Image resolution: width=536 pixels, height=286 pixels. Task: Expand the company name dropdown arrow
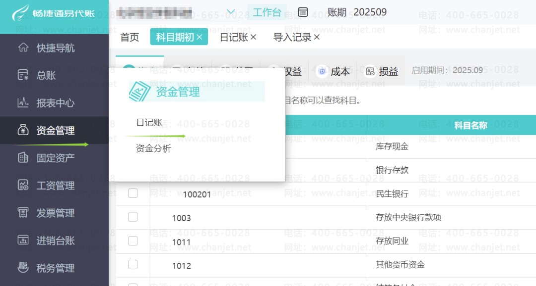click(231, 12)
